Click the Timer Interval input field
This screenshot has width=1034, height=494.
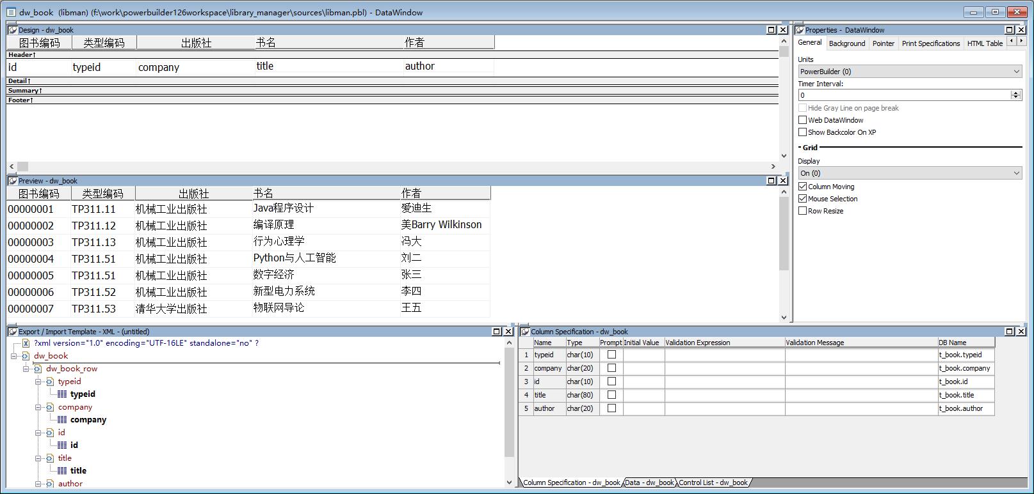pos(904,95)
